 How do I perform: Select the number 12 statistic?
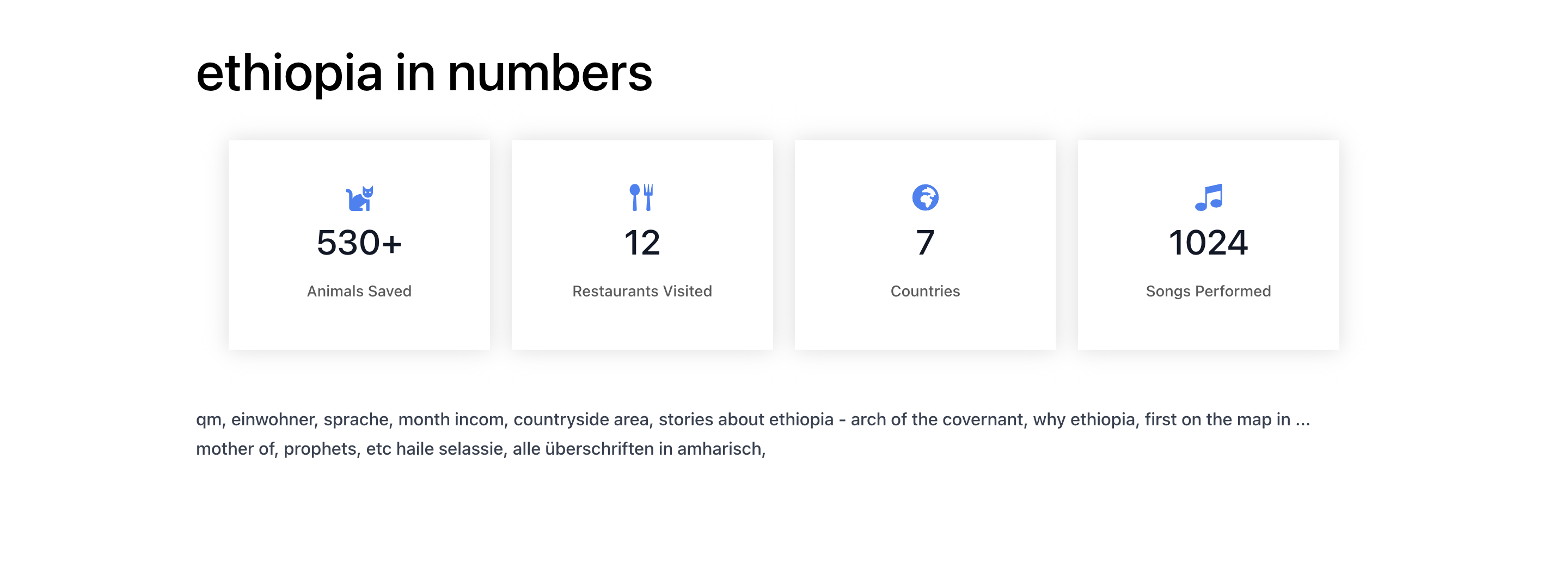[x=641, y=243]
